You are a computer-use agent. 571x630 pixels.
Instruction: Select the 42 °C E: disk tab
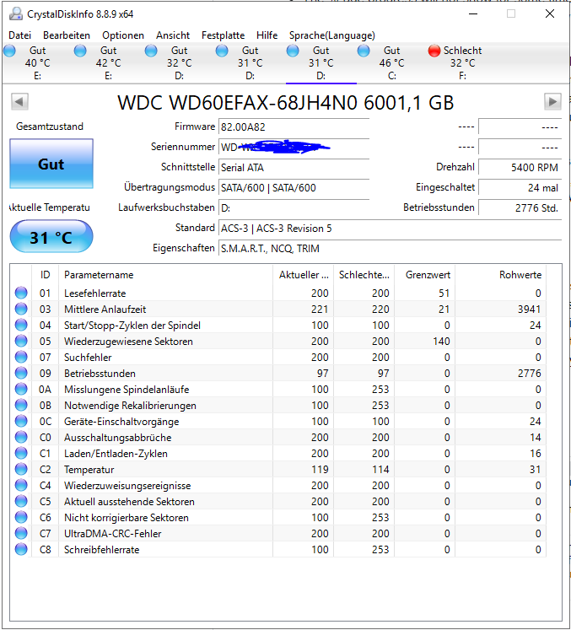109,63
